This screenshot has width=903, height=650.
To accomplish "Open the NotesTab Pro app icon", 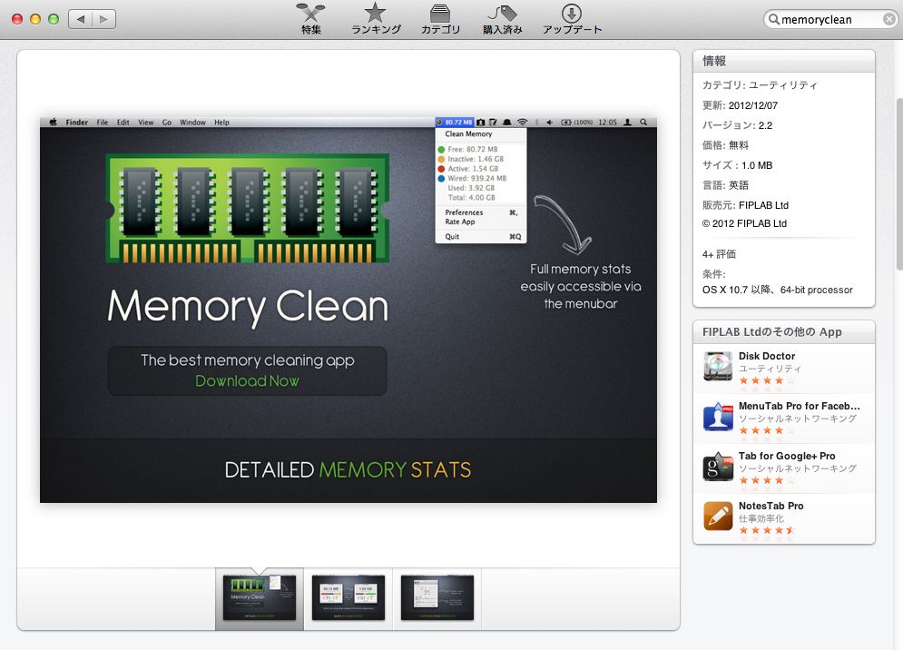I will pyautogui.click(x=718, y=517).
